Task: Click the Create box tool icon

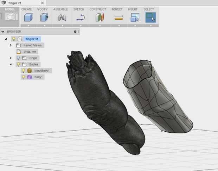Action: tap(28, 17)
